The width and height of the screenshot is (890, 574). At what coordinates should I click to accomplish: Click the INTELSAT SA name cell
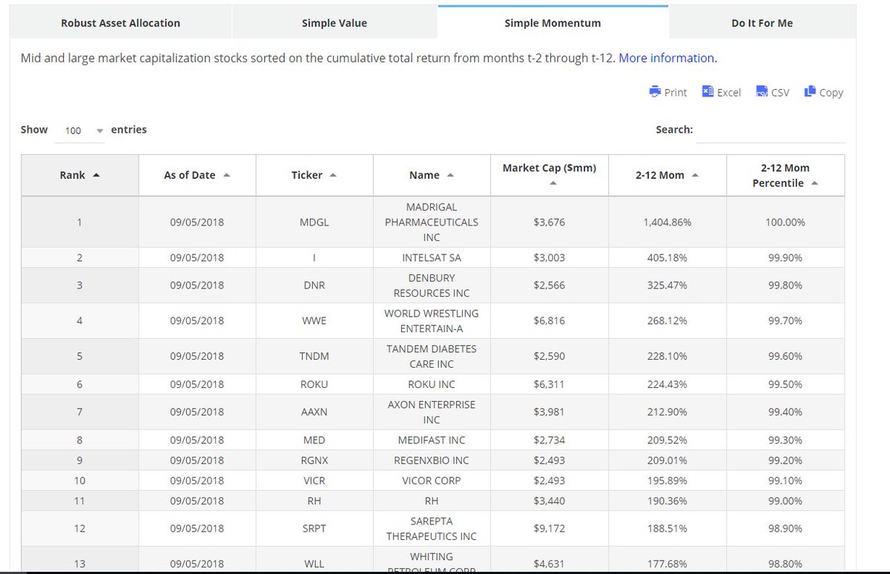pyautogui.click(x=432, y=257)
